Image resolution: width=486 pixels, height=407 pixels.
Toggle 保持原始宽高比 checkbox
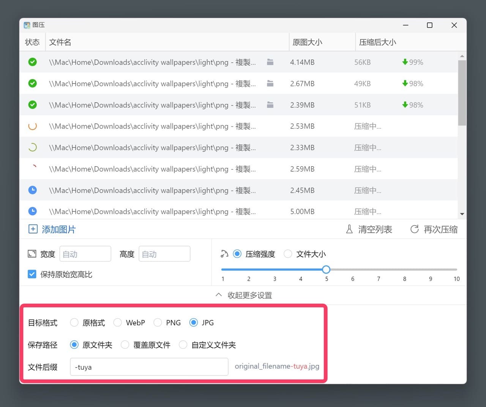tap(32, 274)
